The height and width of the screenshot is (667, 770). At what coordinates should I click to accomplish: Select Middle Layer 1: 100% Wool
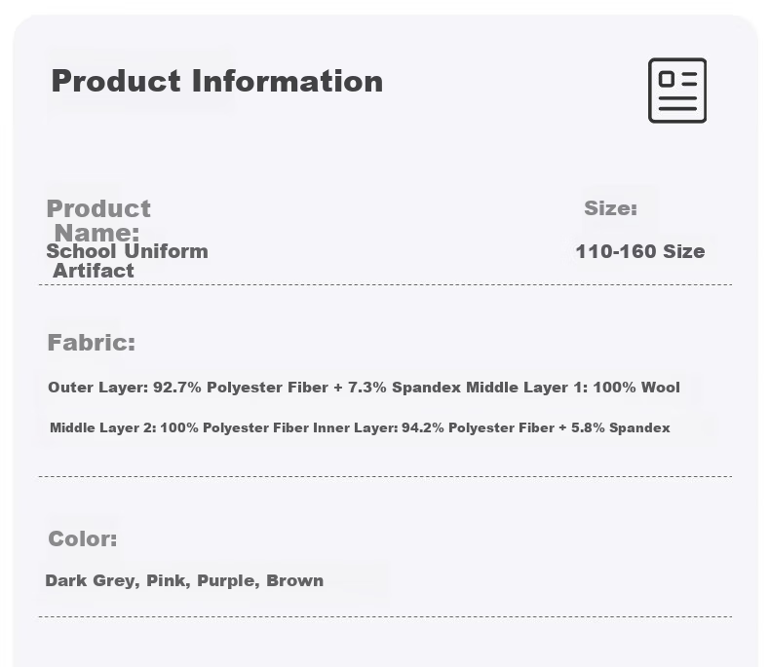pyautogui.click(x=573, y=388)
